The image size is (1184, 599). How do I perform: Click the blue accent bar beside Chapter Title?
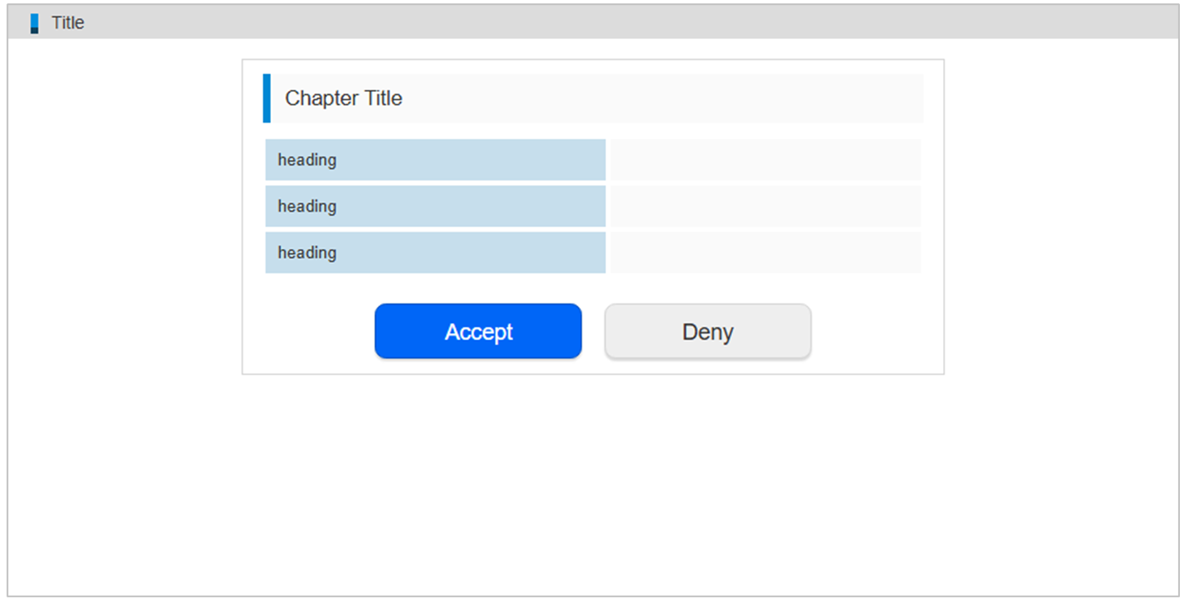[266, 98]
